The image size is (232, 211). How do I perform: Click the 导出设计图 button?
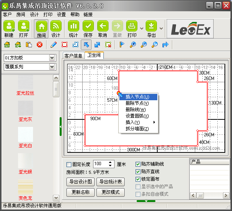80,182
